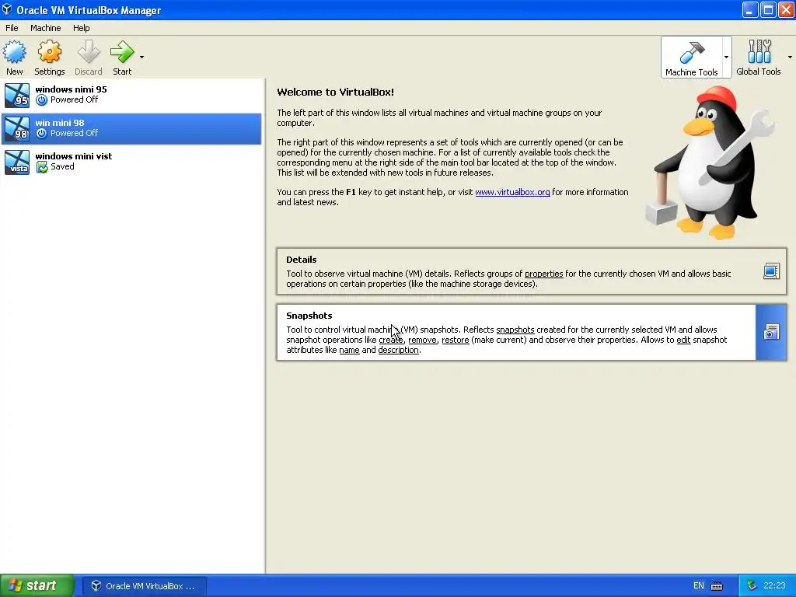This screenshot has height=597, width=796.
Task: Click the penguin mascot image
Action: coord(710,162)
